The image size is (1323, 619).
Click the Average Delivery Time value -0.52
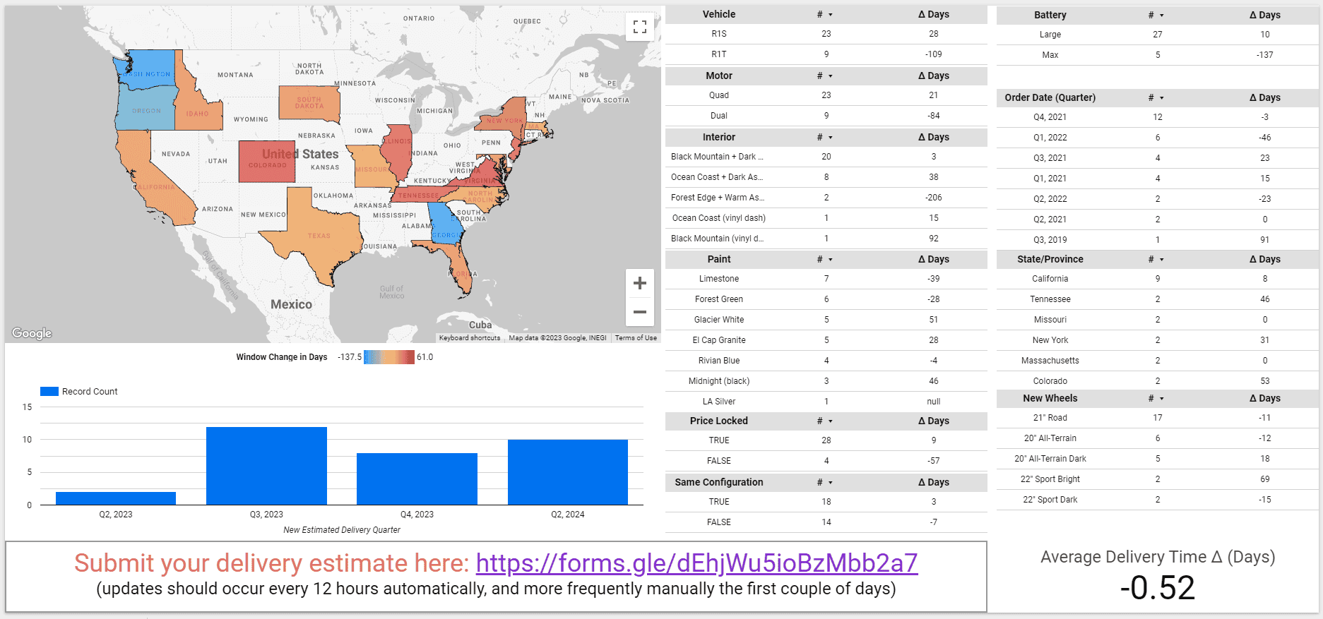[x=1158, y=588]
